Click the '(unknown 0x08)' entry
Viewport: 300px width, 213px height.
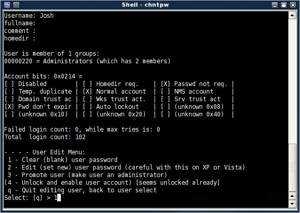click(x=192, y=107)
